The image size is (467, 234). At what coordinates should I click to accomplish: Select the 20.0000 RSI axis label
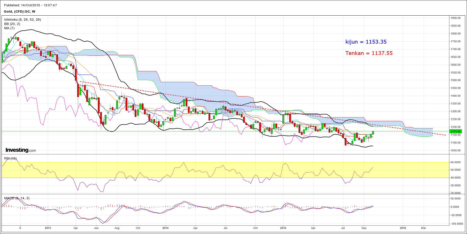click(456, 193)
